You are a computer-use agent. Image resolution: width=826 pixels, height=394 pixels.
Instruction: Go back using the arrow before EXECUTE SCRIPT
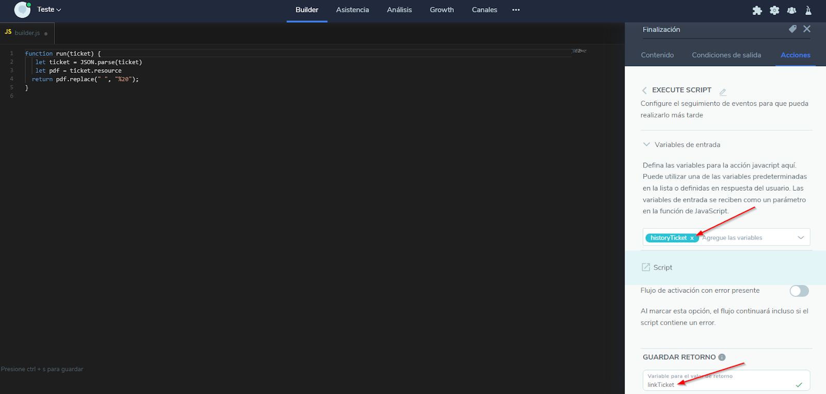click(x=644, y=90)
